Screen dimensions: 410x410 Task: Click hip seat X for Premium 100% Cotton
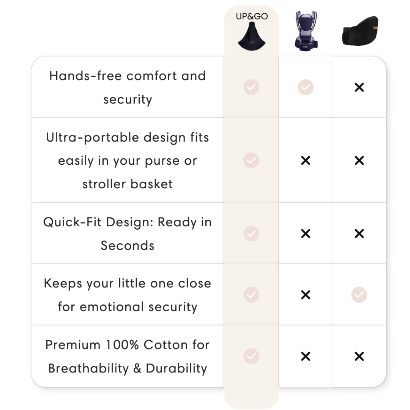pyautogui.click(x=359, y=356)
